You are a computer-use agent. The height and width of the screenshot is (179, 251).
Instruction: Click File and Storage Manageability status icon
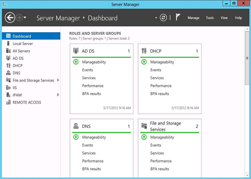(144, 137)
